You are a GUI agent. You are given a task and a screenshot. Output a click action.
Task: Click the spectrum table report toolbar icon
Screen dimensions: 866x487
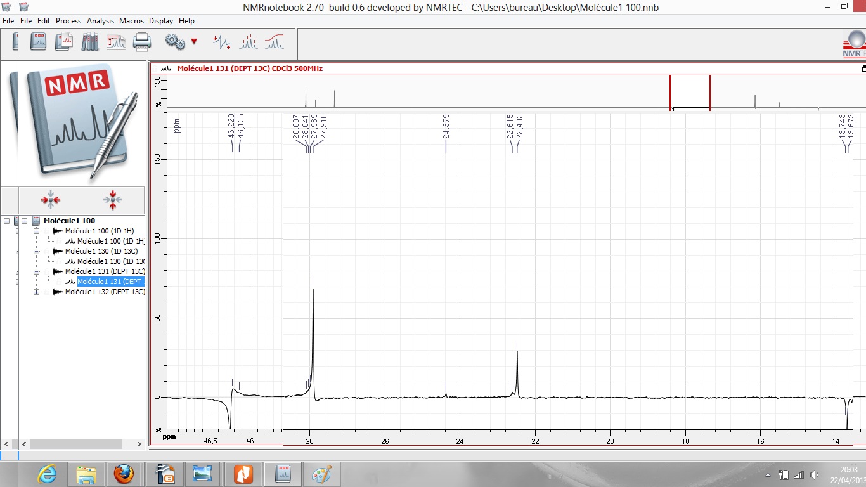coord(116,42)
